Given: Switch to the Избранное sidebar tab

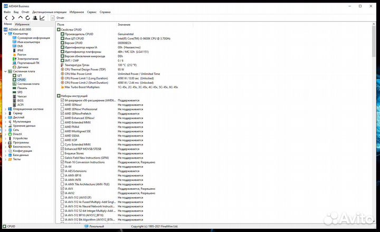Looking at the screenshot, I should click(x=22, y=24).
